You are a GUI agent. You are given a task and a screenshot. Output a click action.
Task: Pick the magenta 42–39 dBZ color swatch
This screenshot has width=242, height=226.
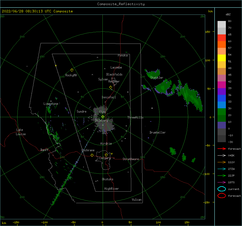click(x=222, y=85)
